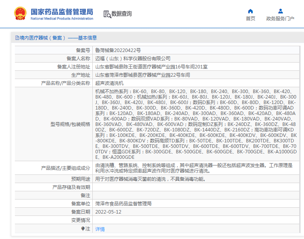Click 菏泽市食品药品监督管理局
Viewport: 304px width, 239px height.
pos(123,203)
